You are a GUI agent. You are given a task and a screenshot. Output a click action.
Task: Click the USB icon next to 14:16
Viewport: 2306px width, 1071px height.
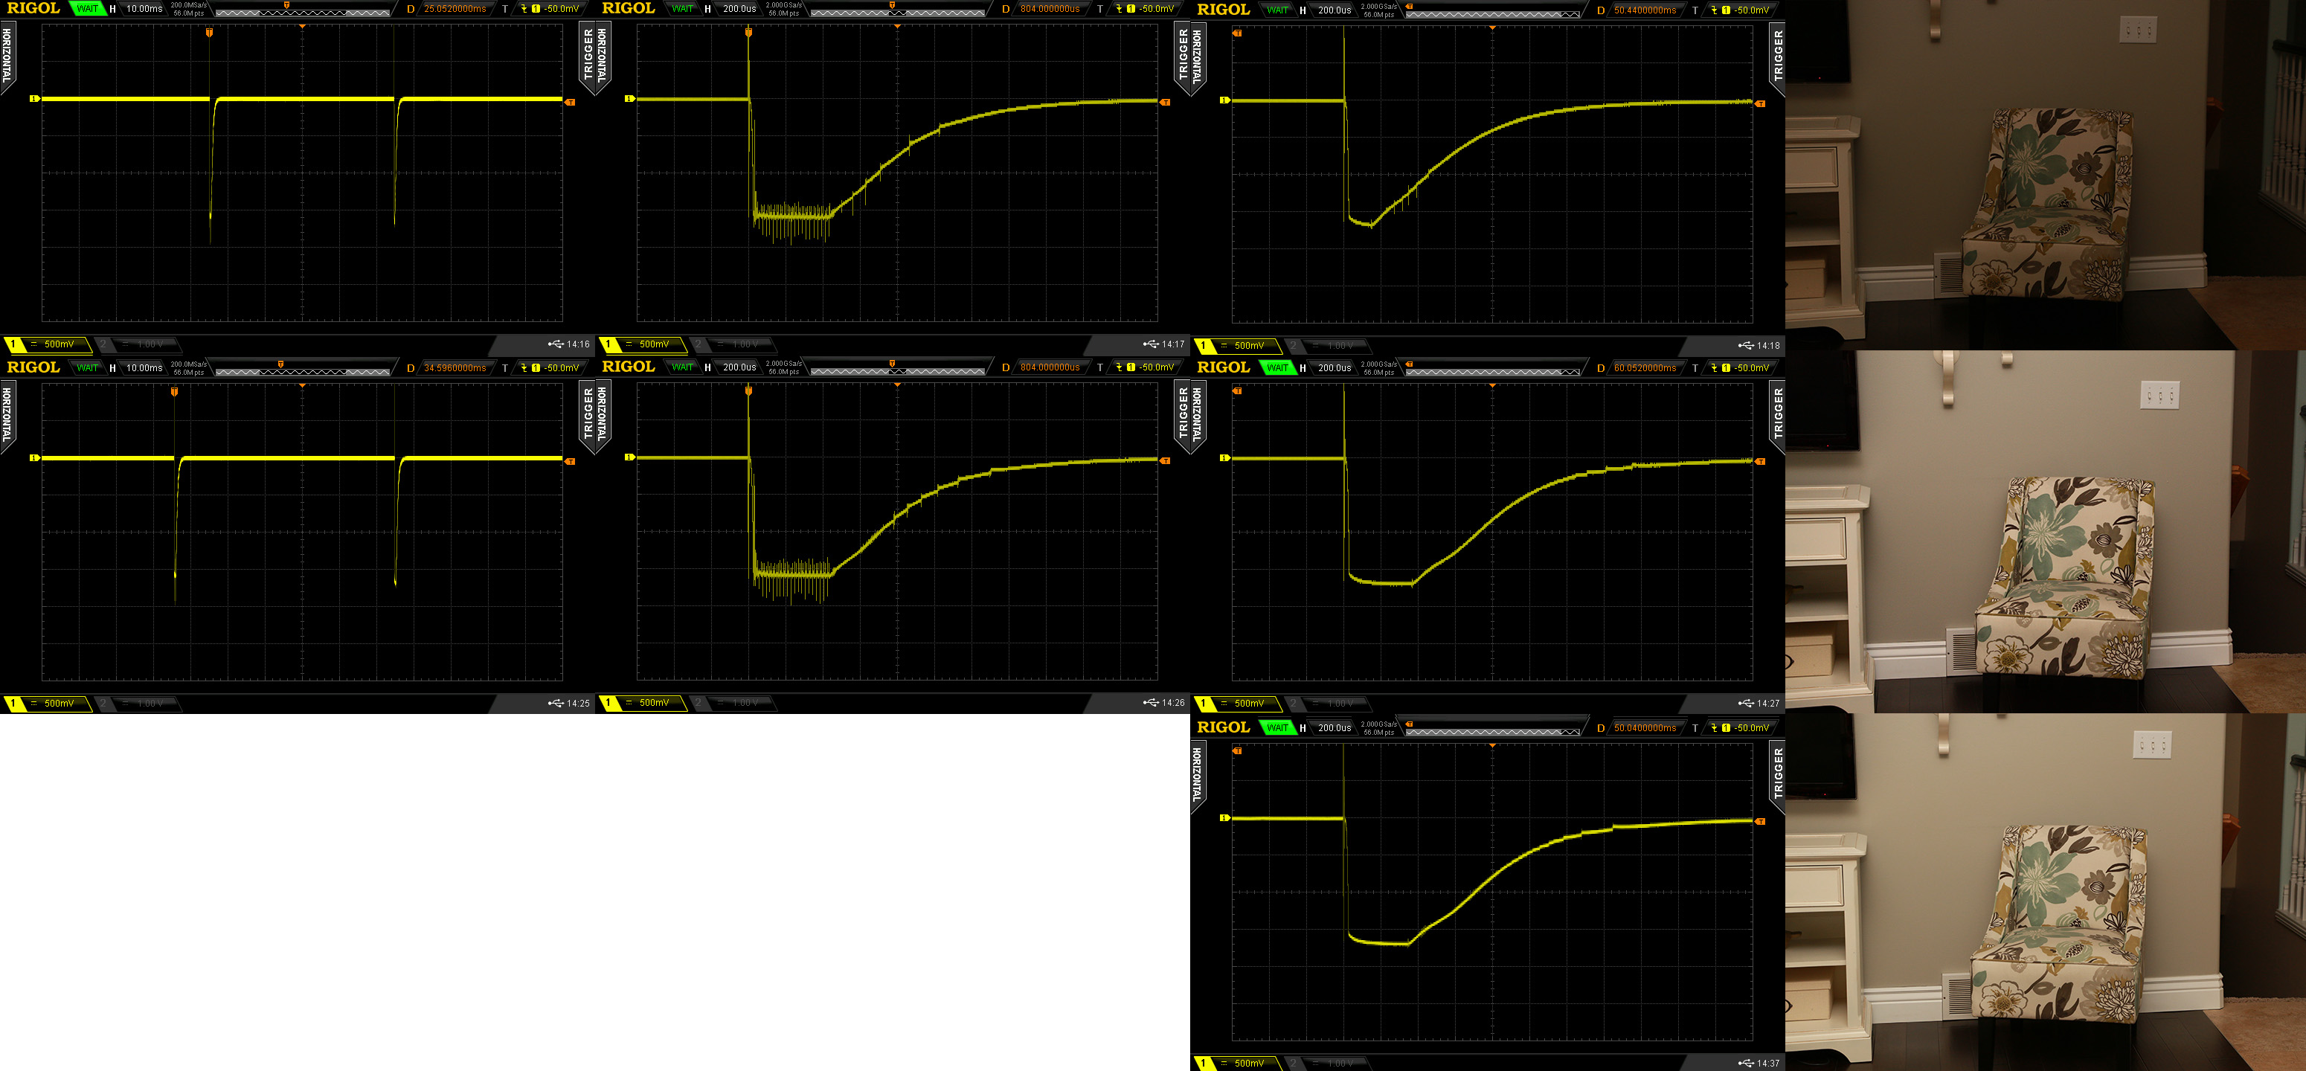pyautogui.click(x=555, y=344)
